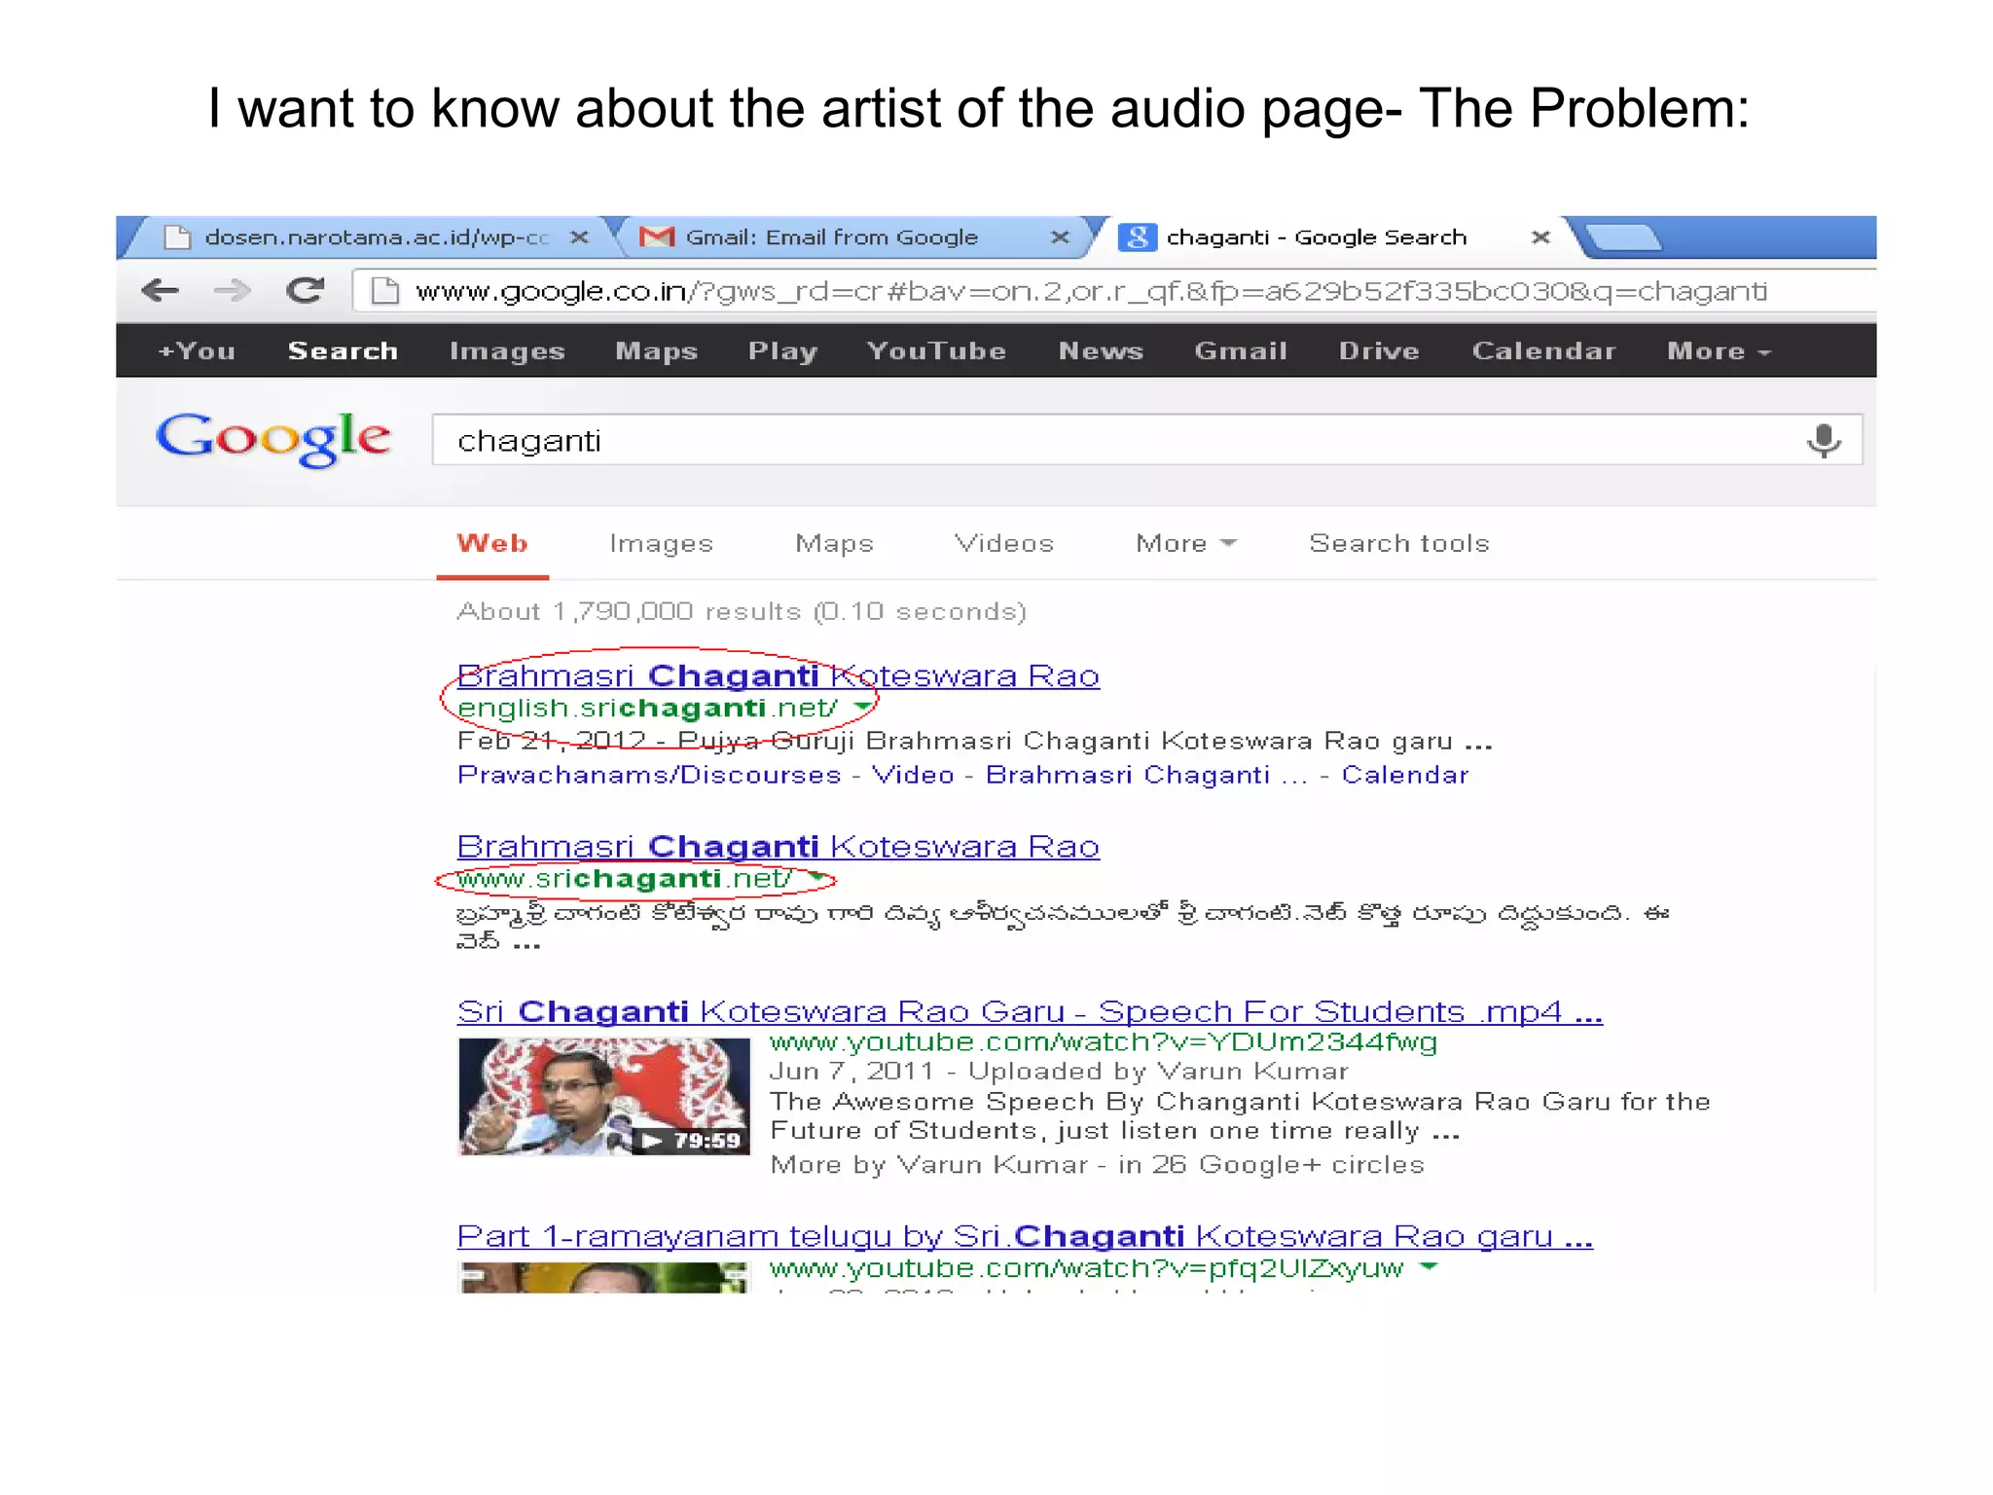Switch to Videos results tab
The width and height of the screenshot is (1993, 1495).
[1003, 543]
